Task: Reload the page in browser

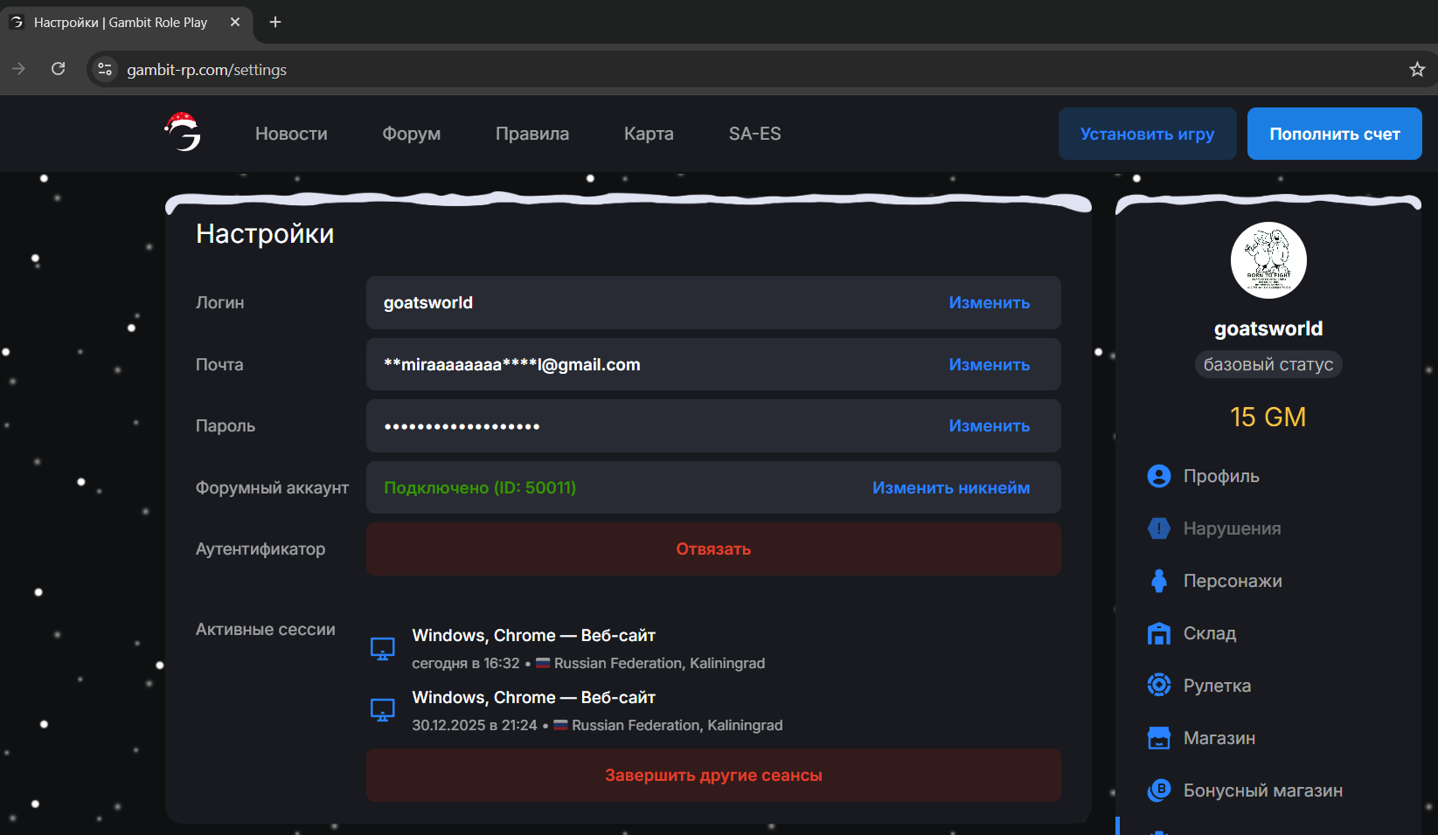Action: [x=59, y=69]
